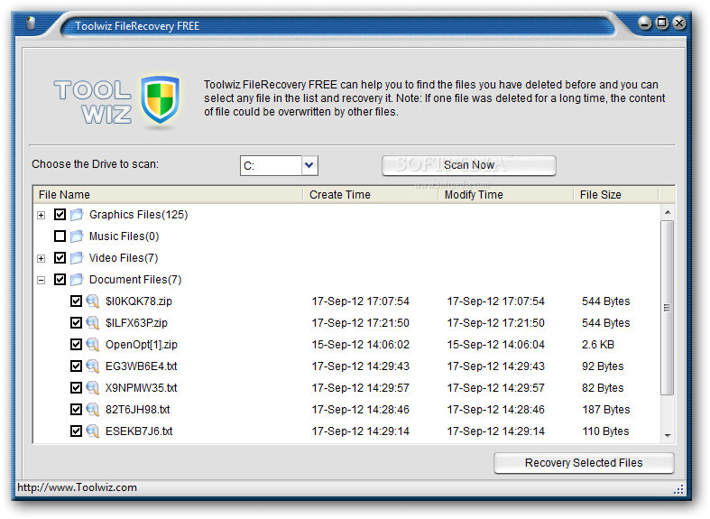
Task: Minimize the Toolwiz FileRecovery window
Action: [644, 23]
